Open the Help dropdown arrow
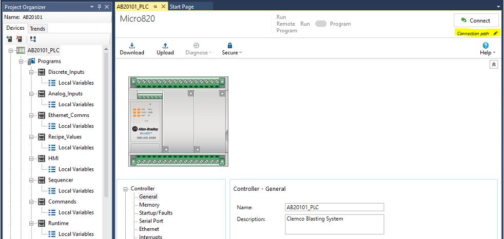504x239 pixels. click(x=494, y=53)
